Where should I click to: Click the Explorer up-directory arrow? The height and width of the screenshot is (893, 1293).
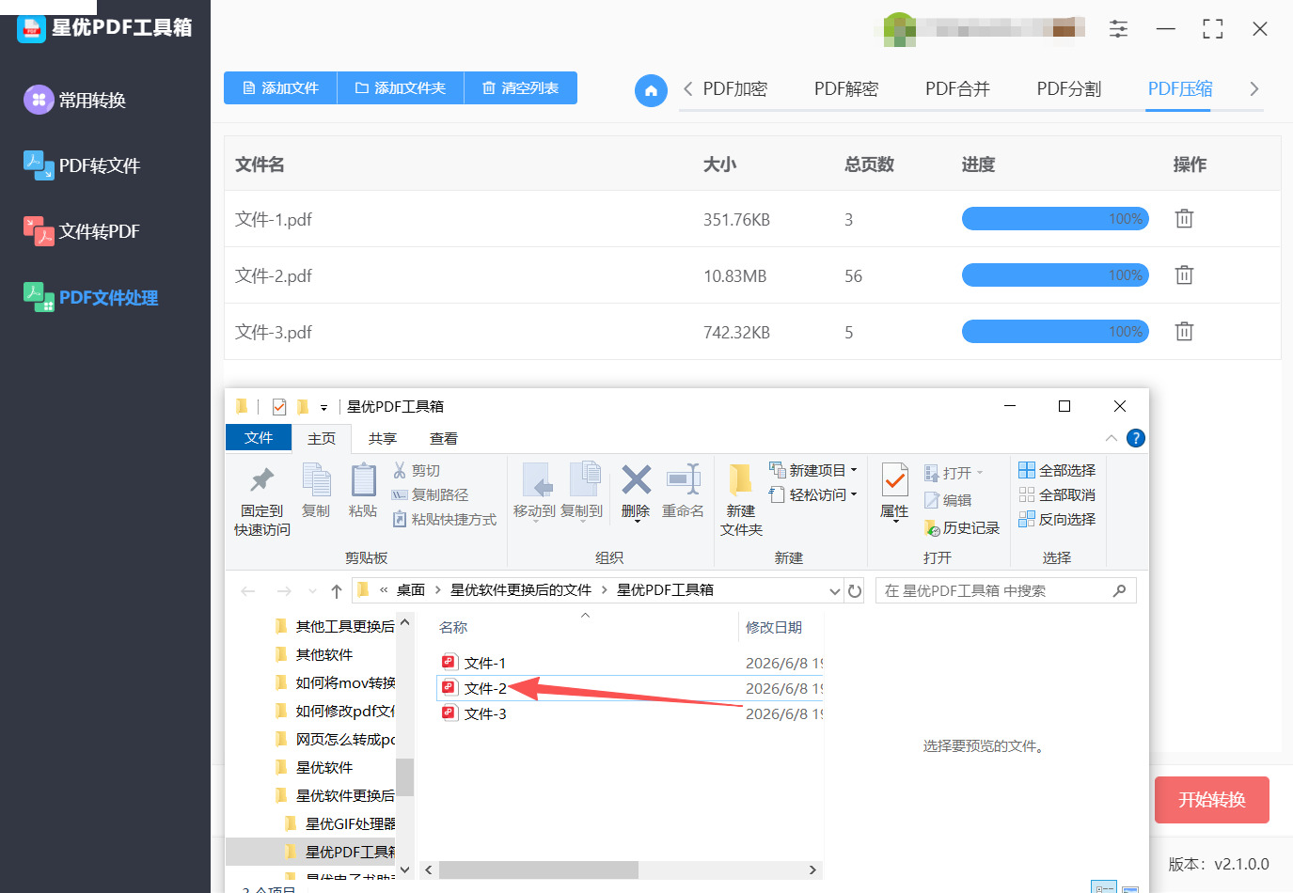(337, 590)
